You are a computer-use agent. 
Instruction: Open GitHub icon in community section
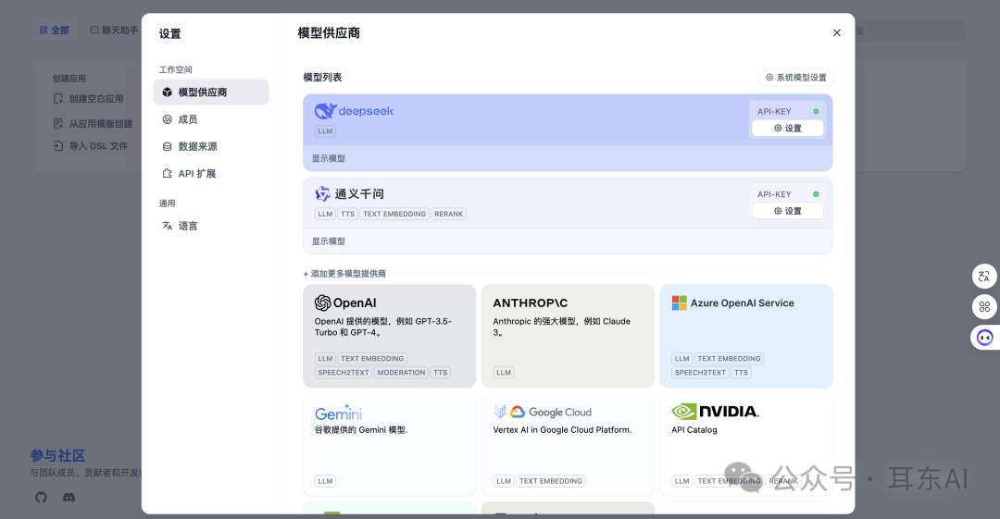(41, 498)
